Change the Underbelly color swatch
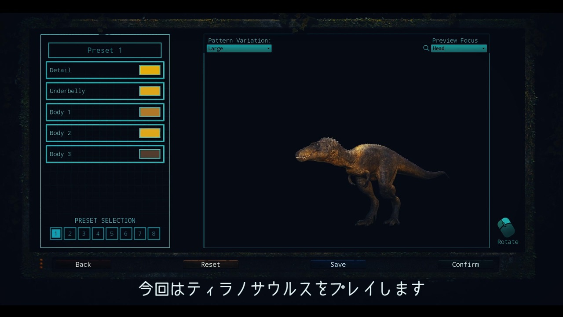The width and height of the screenshot is (563, 317). pyautogui.click(x=150, y=91)
